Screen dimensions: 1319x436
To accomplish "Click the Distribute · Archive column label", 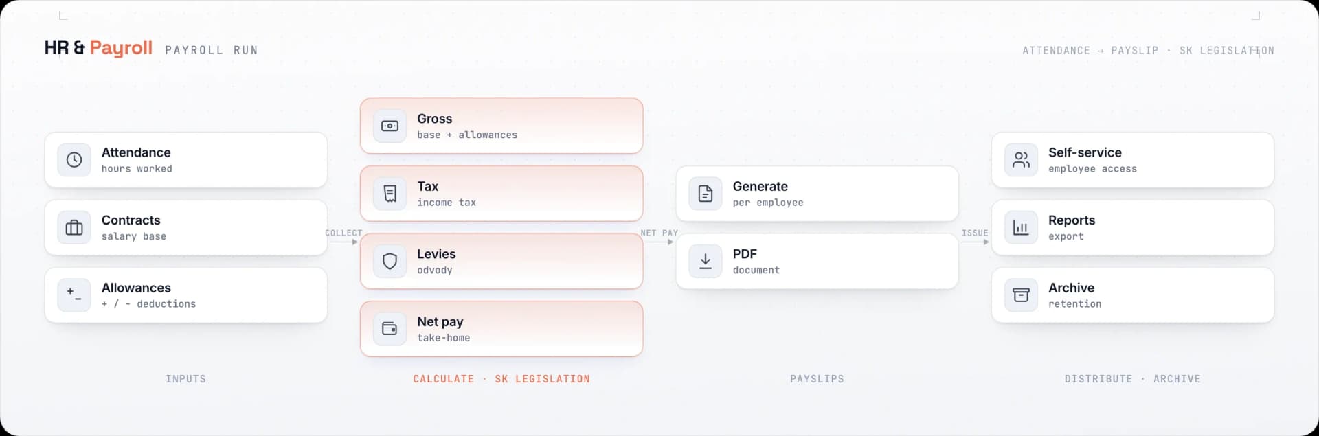I will pyautogui.click(x=1133, y=379).
